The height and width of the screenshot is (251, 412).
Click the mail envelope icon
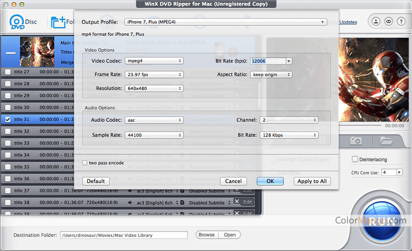388,22
